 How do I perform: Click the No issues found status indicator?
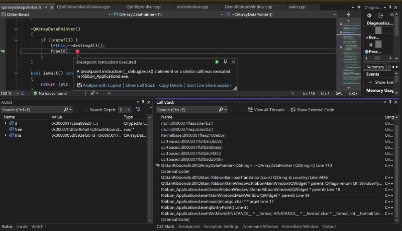pos(50,94)
